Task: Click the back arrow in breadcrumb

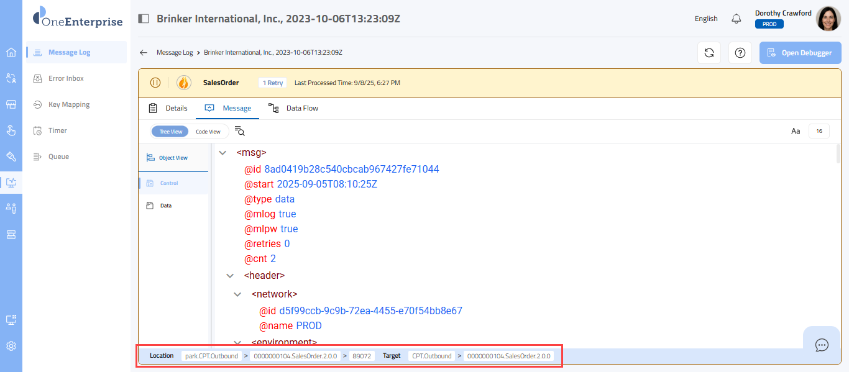Action: point(144,53)
